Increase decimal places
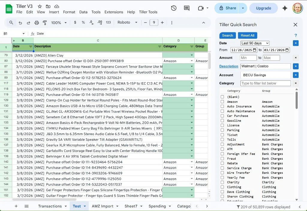307x211 pixels. [100, 23]
